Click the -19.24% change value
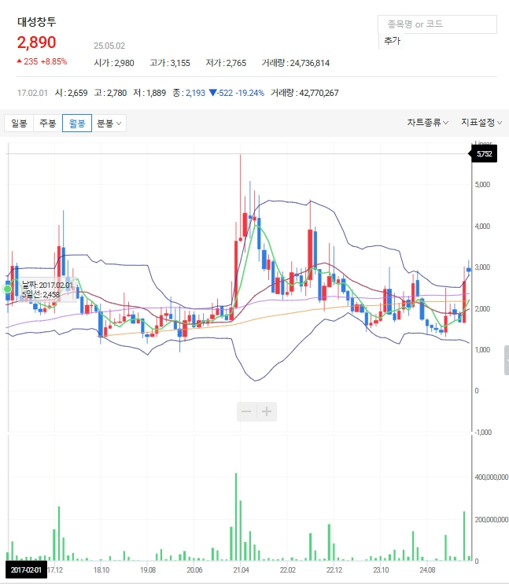 tap(249, 93)
